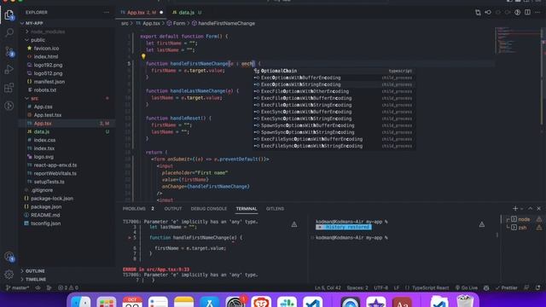
Task: Collapse the src folder
Action: pos(34,99)
